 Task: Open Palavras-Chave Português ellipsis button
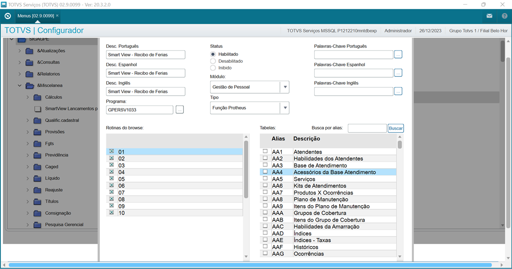[x=398, y=54]
